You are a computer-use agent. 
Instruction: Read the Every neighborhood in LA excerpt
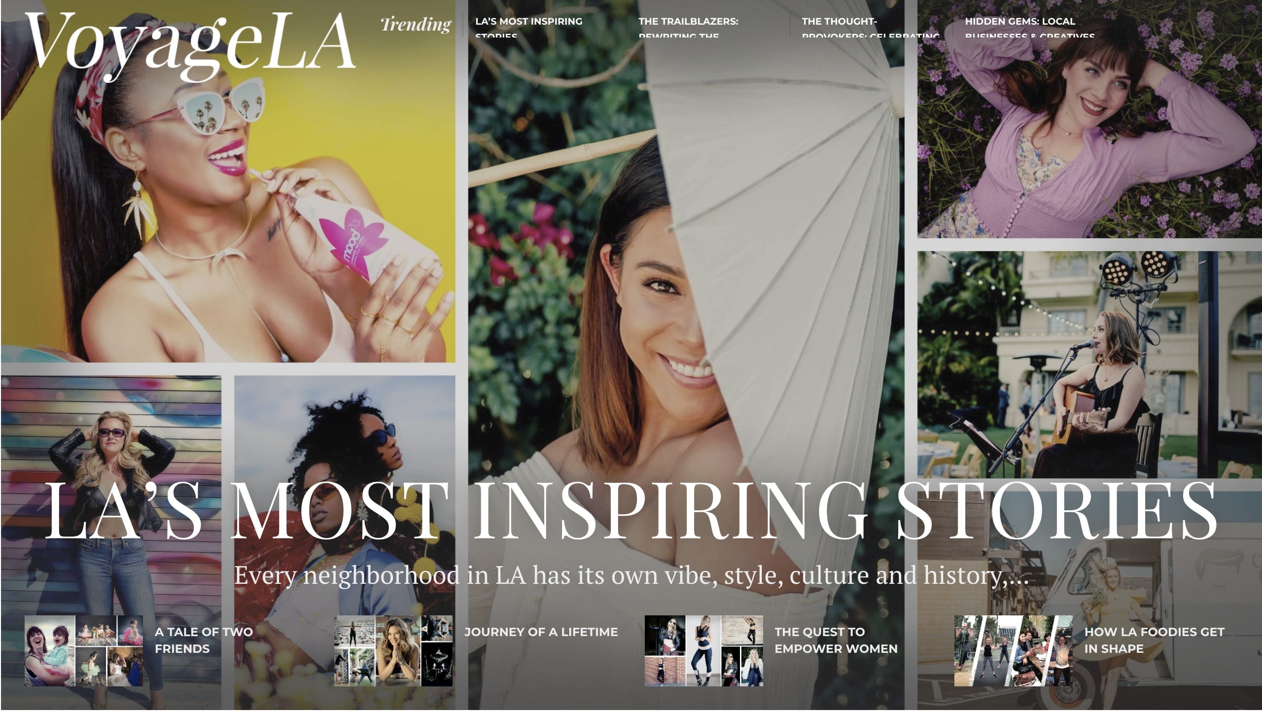click(631, 575)
